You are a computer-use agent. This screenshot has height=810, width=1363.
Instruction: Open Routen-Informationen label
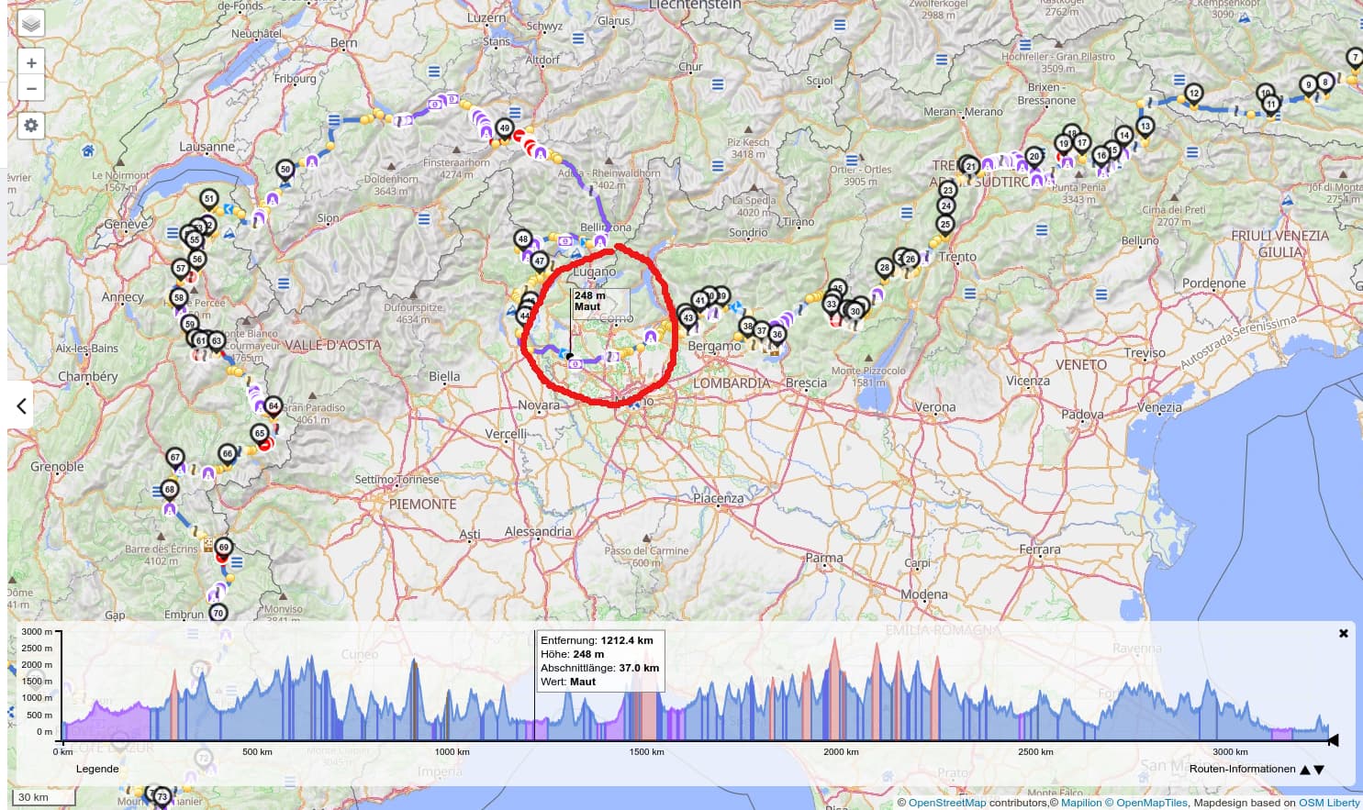pyautogui.click(x=1242, y=769)
